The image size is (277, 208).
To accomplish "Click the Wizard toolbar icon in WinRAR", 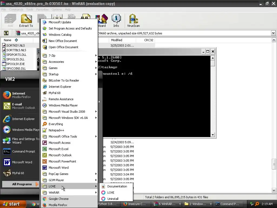I will pyautogui.click(x=102, y=21).
